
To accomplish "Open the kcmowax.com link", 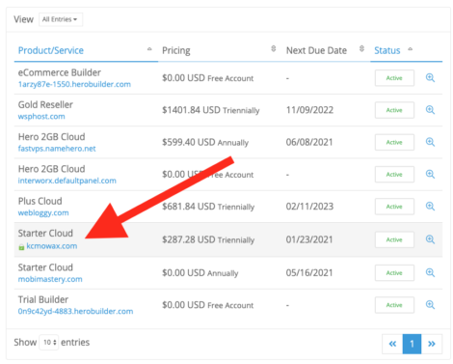I will tap(52, 246).
